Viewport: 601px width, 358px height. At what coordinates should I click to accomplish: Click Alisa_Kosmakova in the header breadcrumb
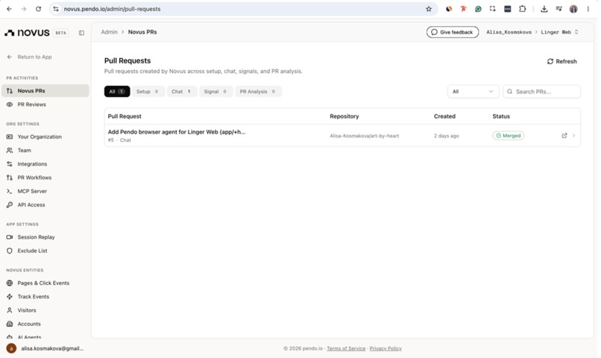(x=509, y=32)
